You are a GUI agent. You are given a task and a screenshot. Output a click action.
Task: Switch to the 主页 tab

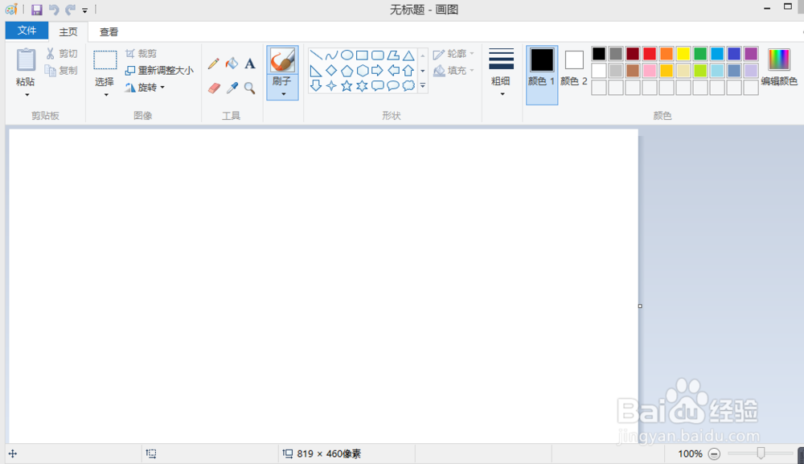pyautogui.click(x=68, y=32)
